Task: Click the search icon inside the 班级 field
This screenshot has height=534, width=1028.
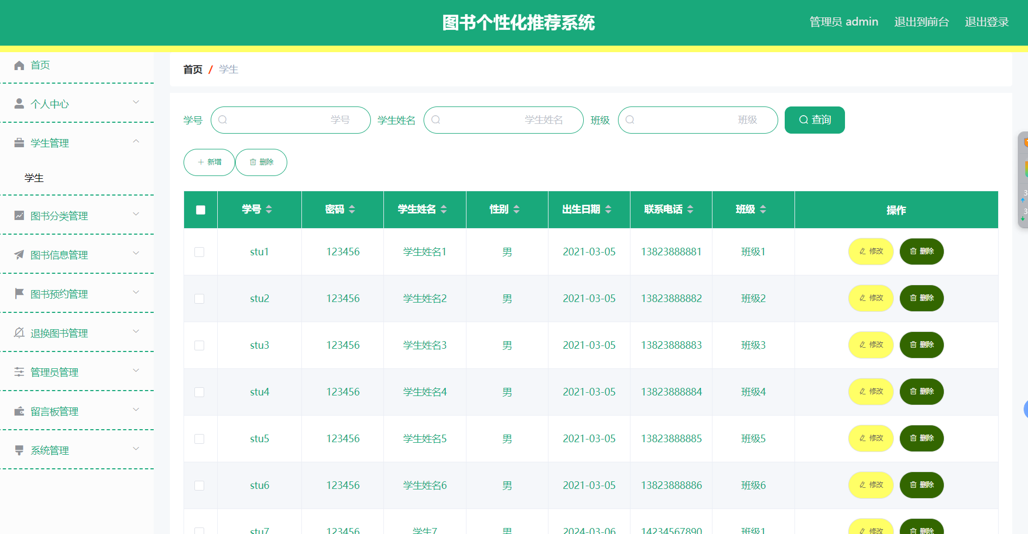Action: (630, 120)
